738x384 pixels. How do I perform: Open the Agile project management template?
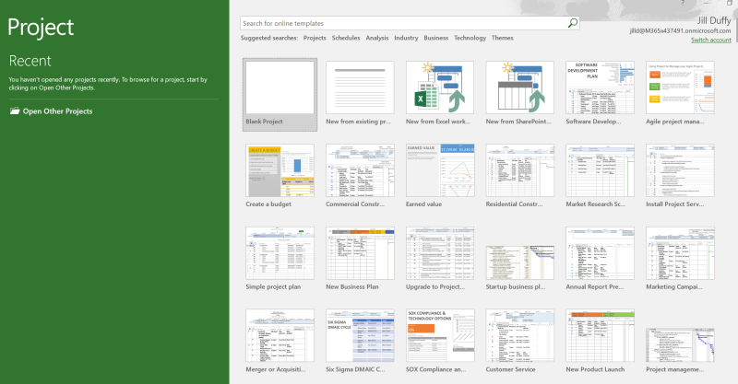[680, 87]
